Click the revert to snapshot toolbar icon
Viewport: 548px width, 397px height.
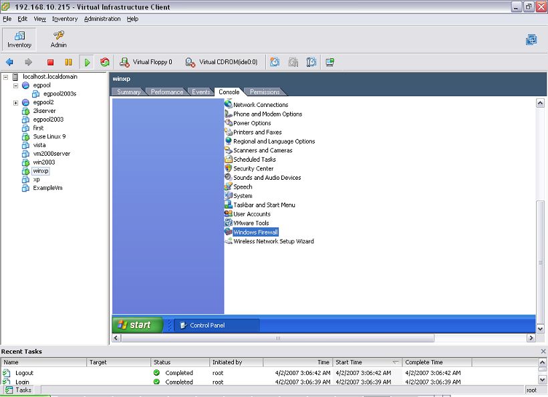pos(293,62)
